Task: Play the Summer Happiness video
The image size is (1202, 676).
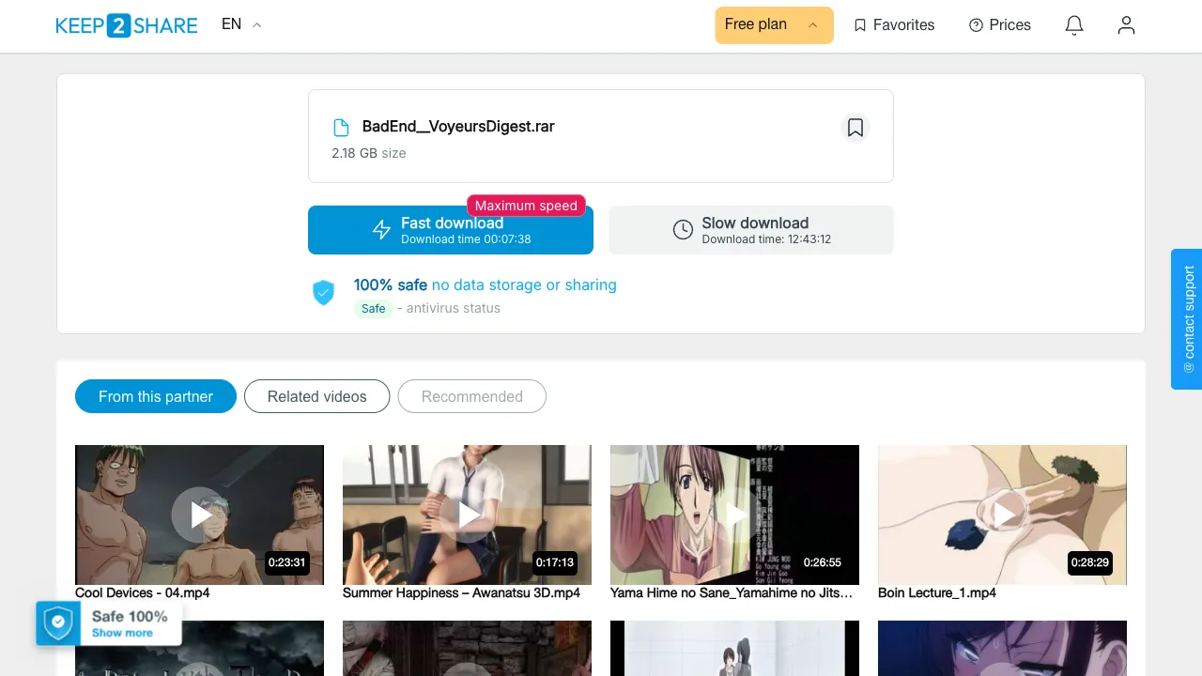Action: point(467,515)
